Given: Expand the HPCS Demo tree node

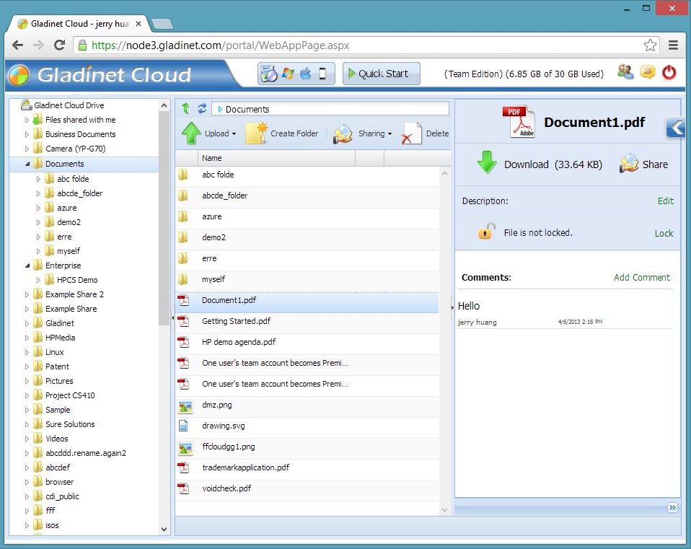Looking at the screenshot, I should (39, 280).
